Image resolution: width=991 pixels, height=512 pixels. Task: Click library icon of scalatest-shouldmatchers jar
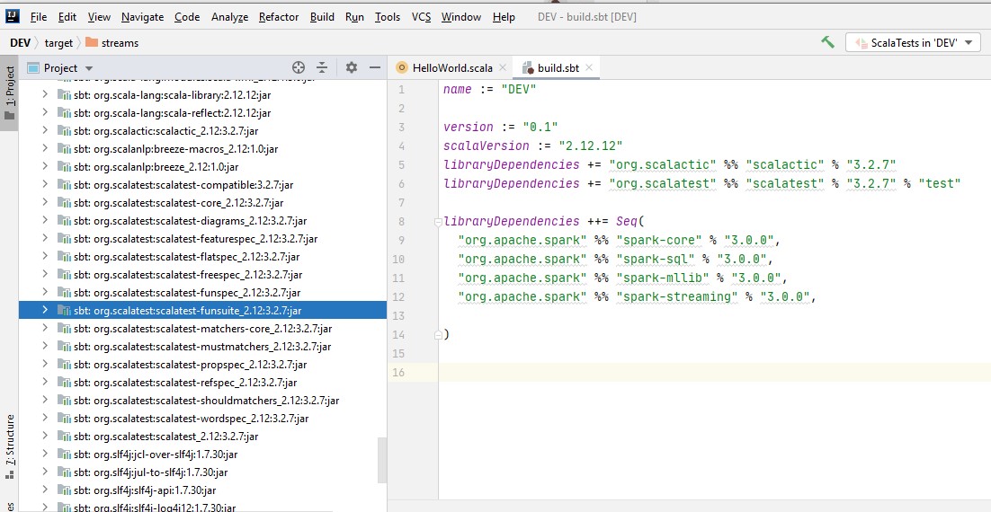[x=63, y=401]
